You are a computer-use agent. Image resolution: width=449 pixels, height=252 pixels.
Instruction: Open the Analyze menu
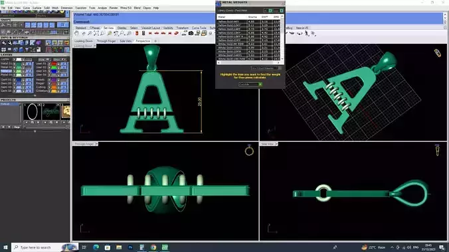(102, 8)
